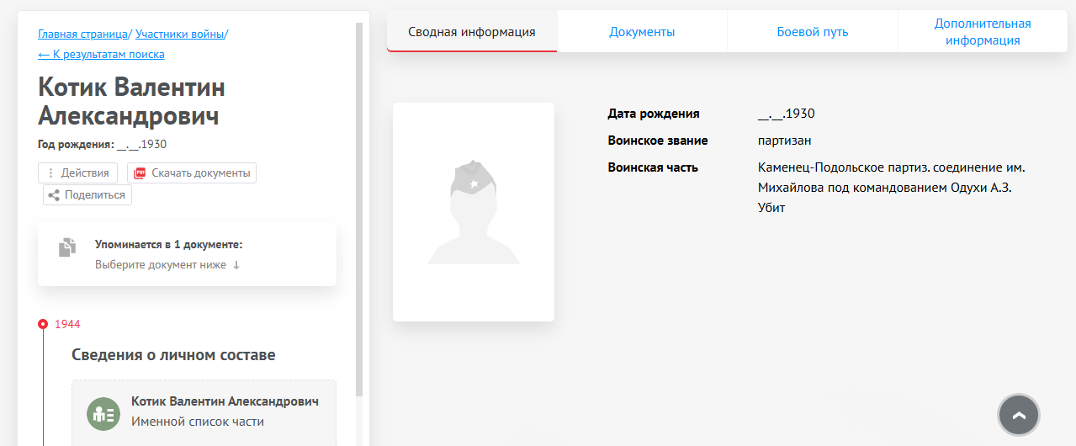This screenshot has height=446, width=1076.
Task: Click the Сведения о личном составе heading
Action: tap(173, 355)
